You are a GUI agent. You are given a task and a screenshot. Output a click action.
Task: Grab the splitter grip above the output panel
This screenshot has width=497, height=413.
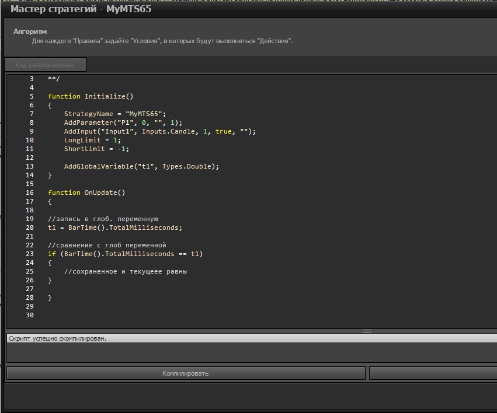tap(367, 331)
